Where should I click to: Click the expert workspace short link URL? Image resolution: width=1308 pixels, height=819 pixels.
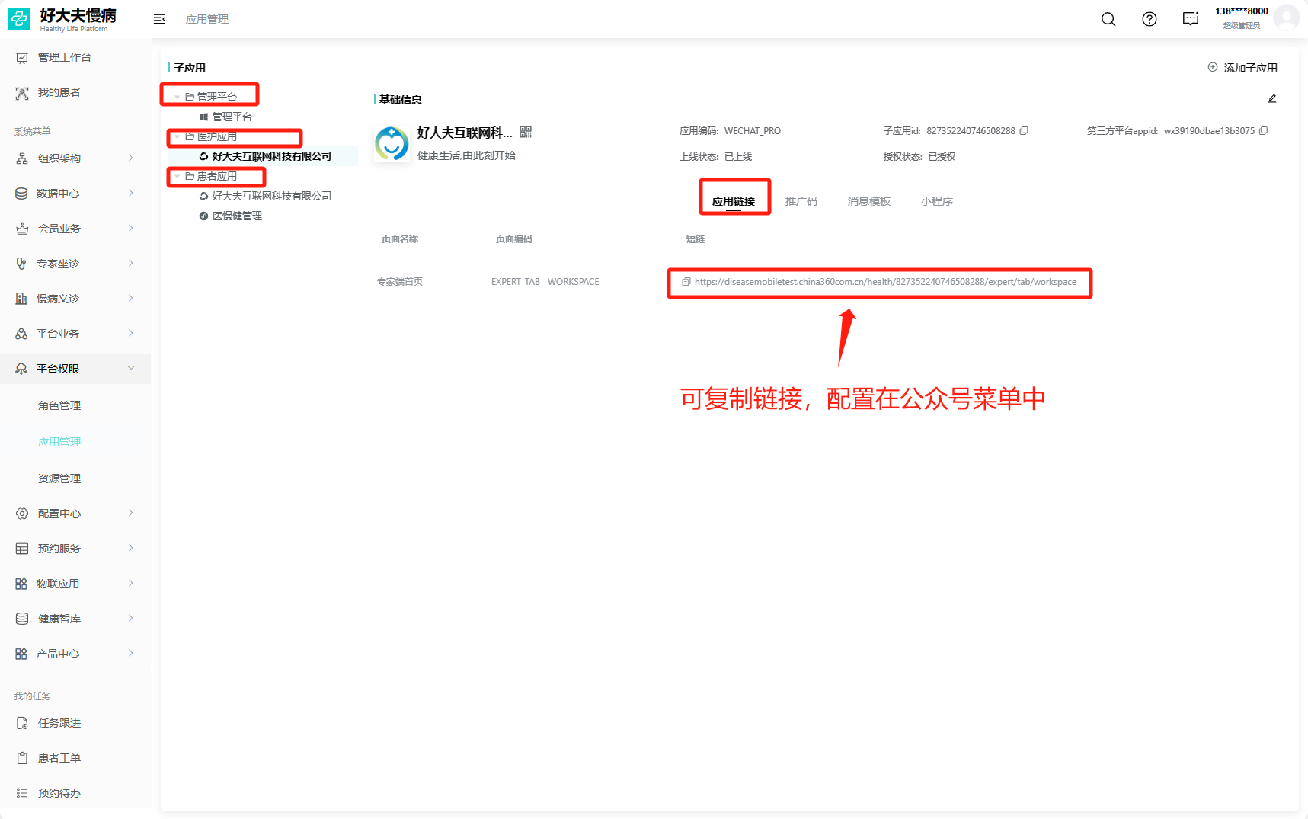(885, 282)
